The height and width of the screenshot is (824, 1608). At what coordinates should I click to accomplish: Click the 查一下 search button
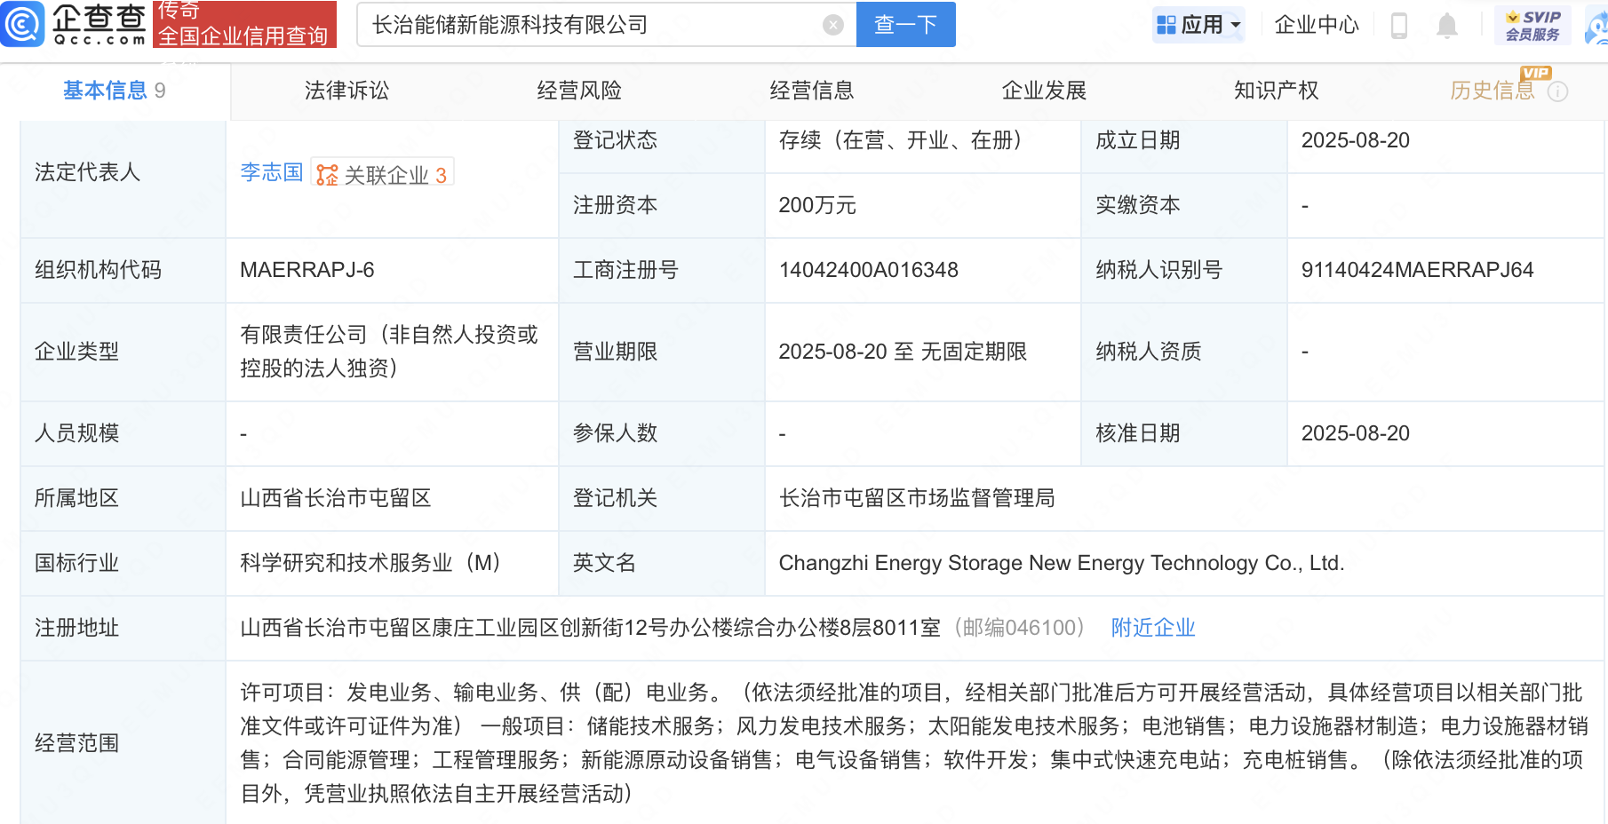tap(905, 25)
